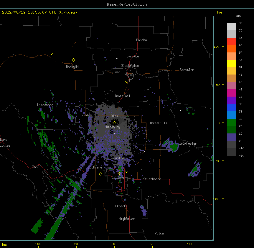Screen dimensions: 254x248
Task: Click the HighRiver city label
Action: tap(127, 219)
